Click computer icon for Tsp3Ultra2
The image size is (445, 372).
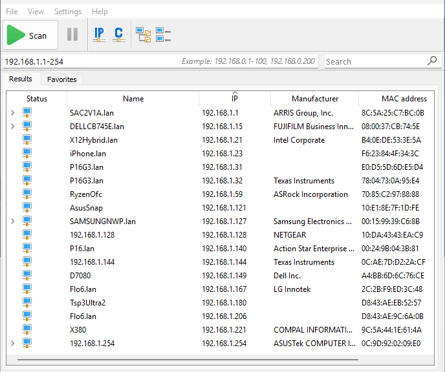coord(27,303)
